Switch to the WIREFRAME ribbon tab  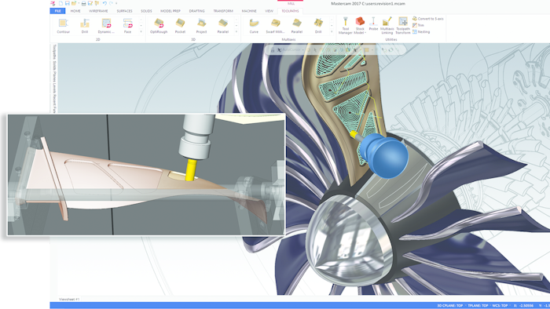pyautogui.click(x=98, y=11)
